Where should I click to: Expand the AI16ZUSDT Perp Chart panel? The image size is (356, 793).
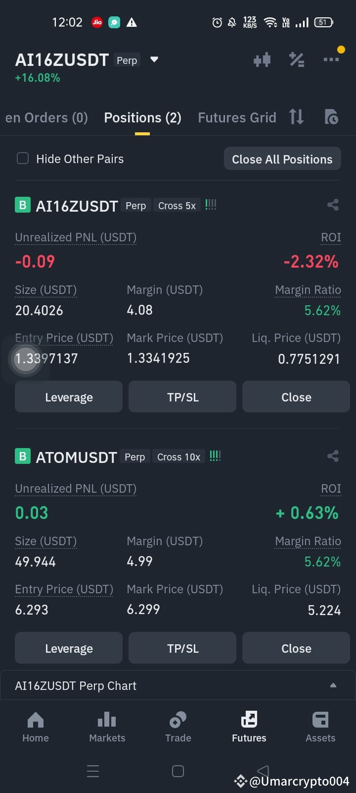178,685
